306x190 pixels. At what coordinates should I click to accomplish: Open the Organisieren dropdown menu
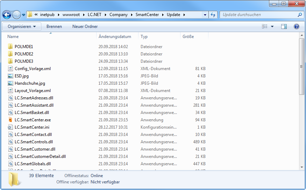tap(22, 26)
